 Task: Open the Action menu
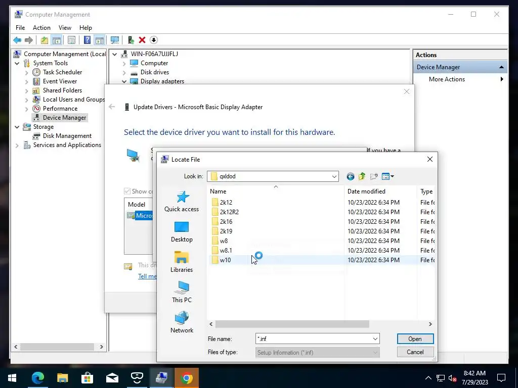point(41,28)
